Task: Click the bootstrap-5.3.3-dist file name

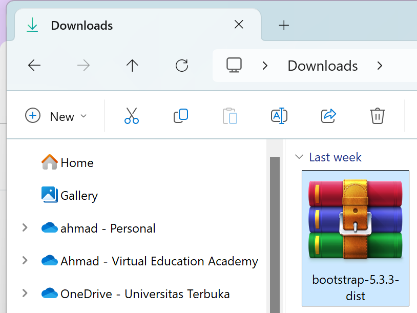Action: click(x=356, y=288)
